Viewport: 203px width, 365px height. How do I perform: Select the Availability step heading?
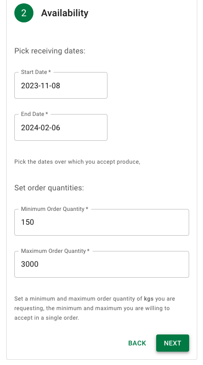point(65,13)
